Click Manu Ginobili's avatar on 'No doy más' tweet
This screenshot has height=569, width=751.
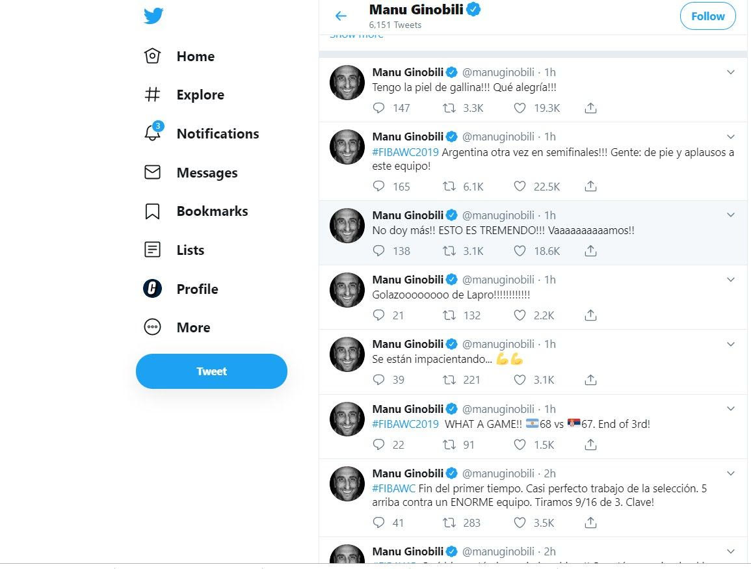tap(347, 226)
